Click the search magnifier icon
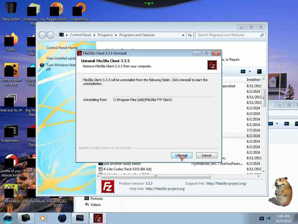The width and height of the screenshot is (298, 224). (262, 35)
